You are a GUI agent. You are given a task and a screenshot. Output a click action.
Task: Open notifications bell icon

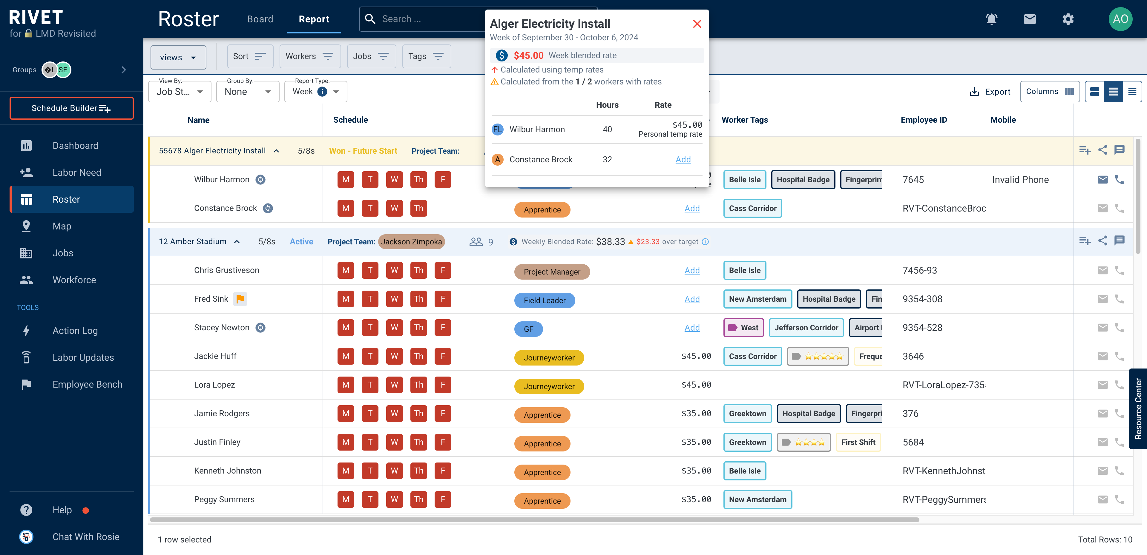(x=991, y=19)
